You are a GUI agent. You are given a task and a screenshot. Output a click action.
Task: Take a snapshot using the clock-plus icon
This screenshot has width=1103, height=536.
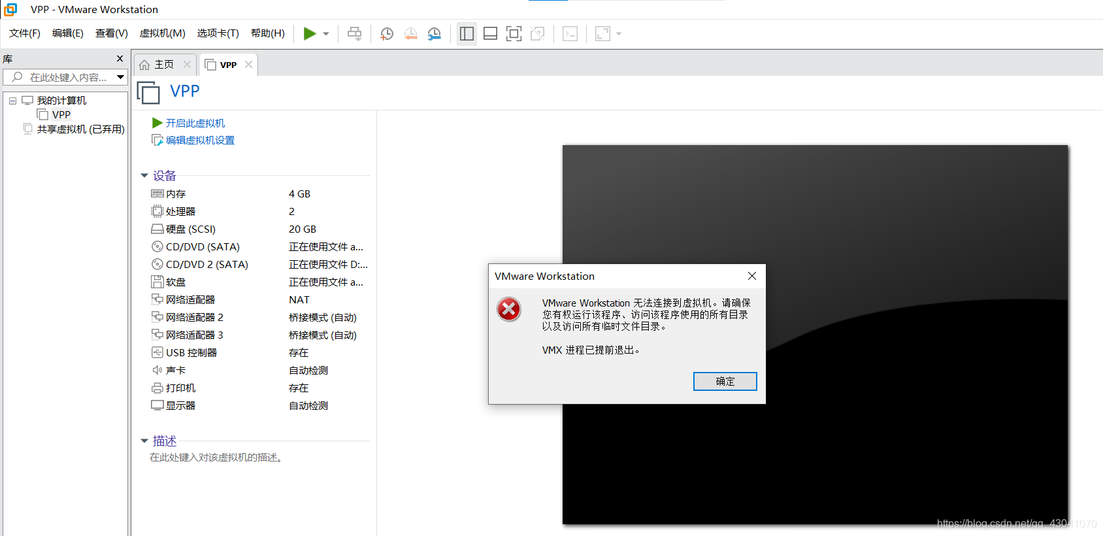pos(387,34)
